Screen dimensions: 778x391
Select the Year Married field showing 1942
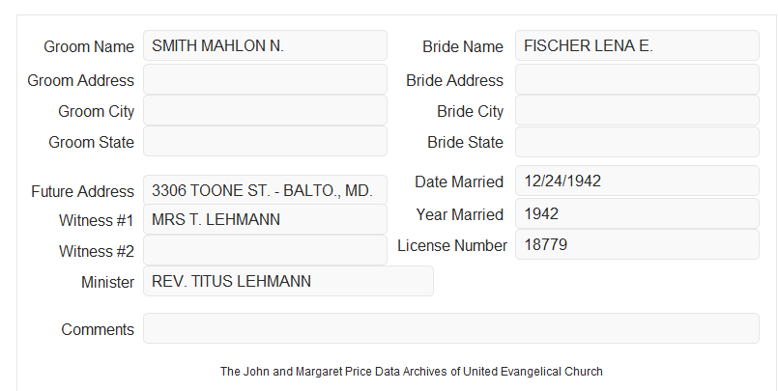(637, 213)
